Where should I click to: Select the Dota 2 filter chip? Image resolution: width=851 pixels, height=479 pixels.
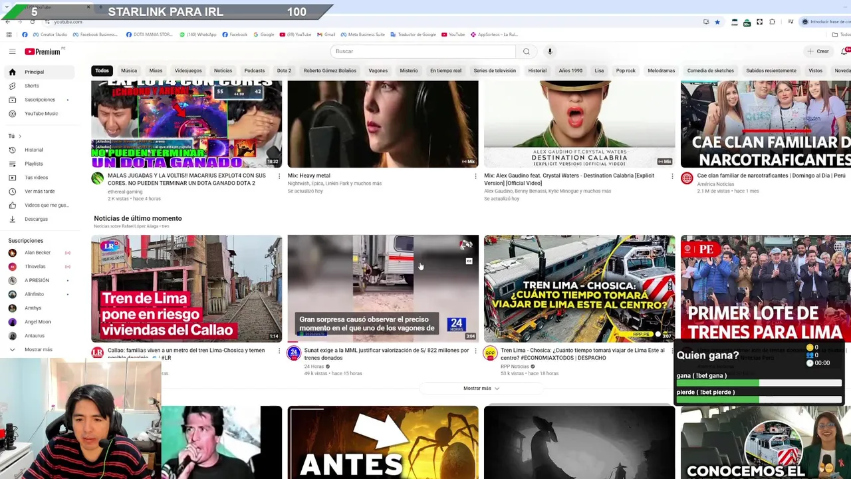[x=284, y=71]
